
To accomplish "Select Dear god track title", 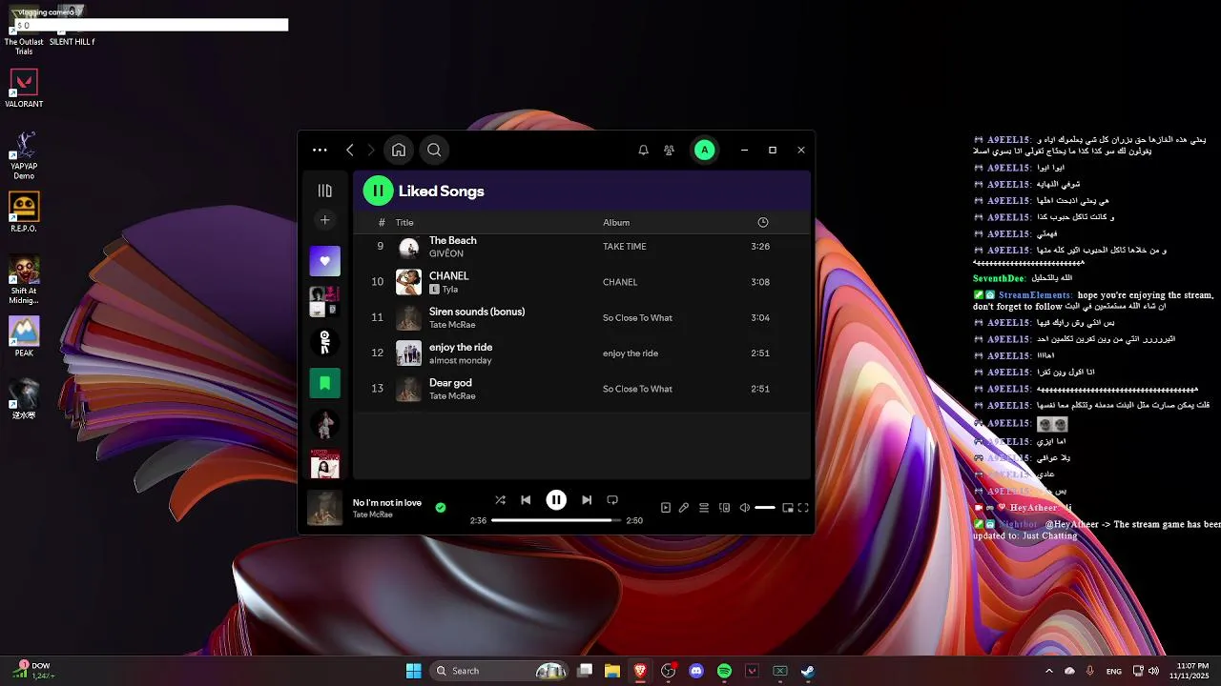I will (450, 383).
